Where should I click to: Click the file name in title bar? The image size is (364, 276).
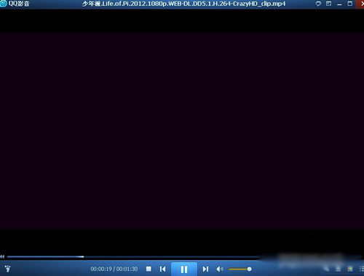pyautogui.click(x=183, y=4)
